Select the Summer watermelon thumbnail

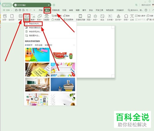click(63, 55)
